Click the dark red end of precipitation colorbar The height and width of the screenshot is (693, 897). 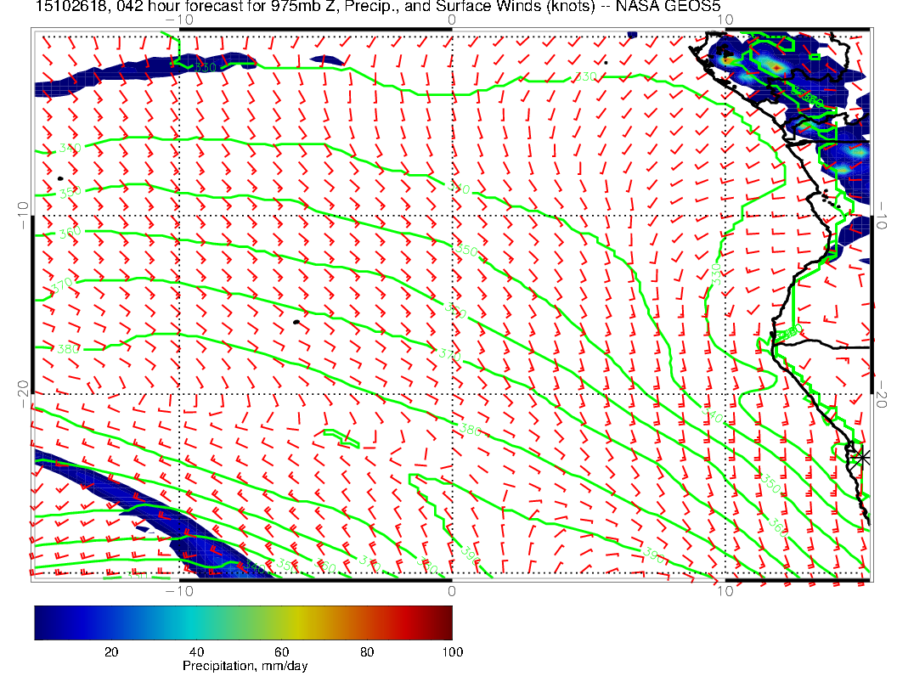pos(446,622)
